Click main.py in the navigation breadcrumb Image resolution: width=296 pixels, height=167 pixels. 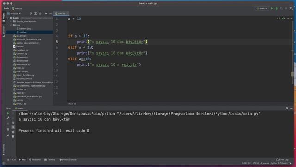[17, 8]
